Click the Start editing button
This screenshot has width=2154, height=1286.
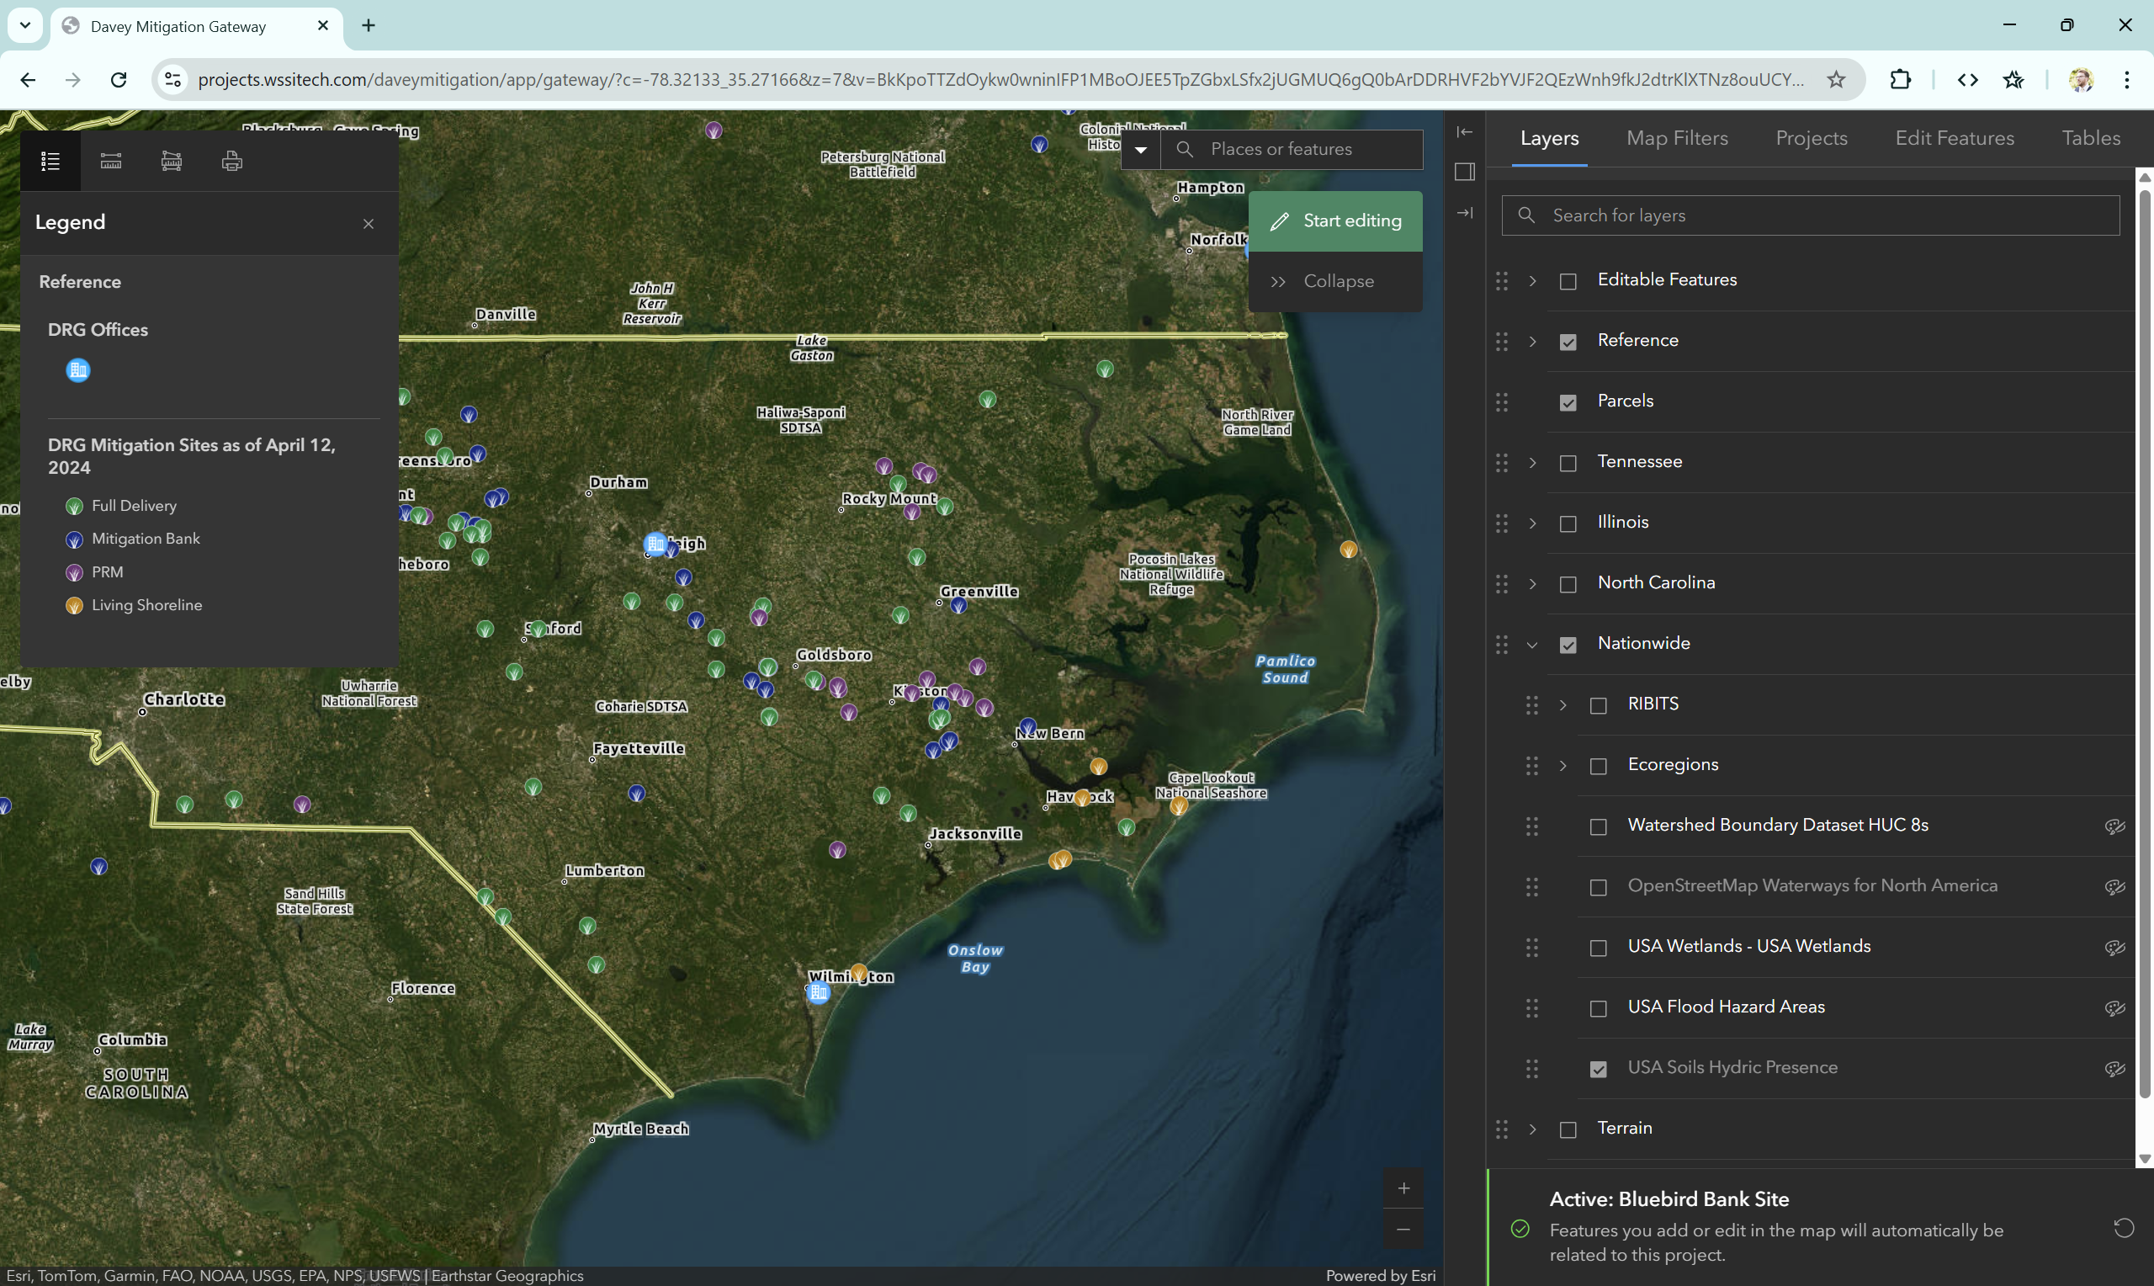[x=1334, y=221]
